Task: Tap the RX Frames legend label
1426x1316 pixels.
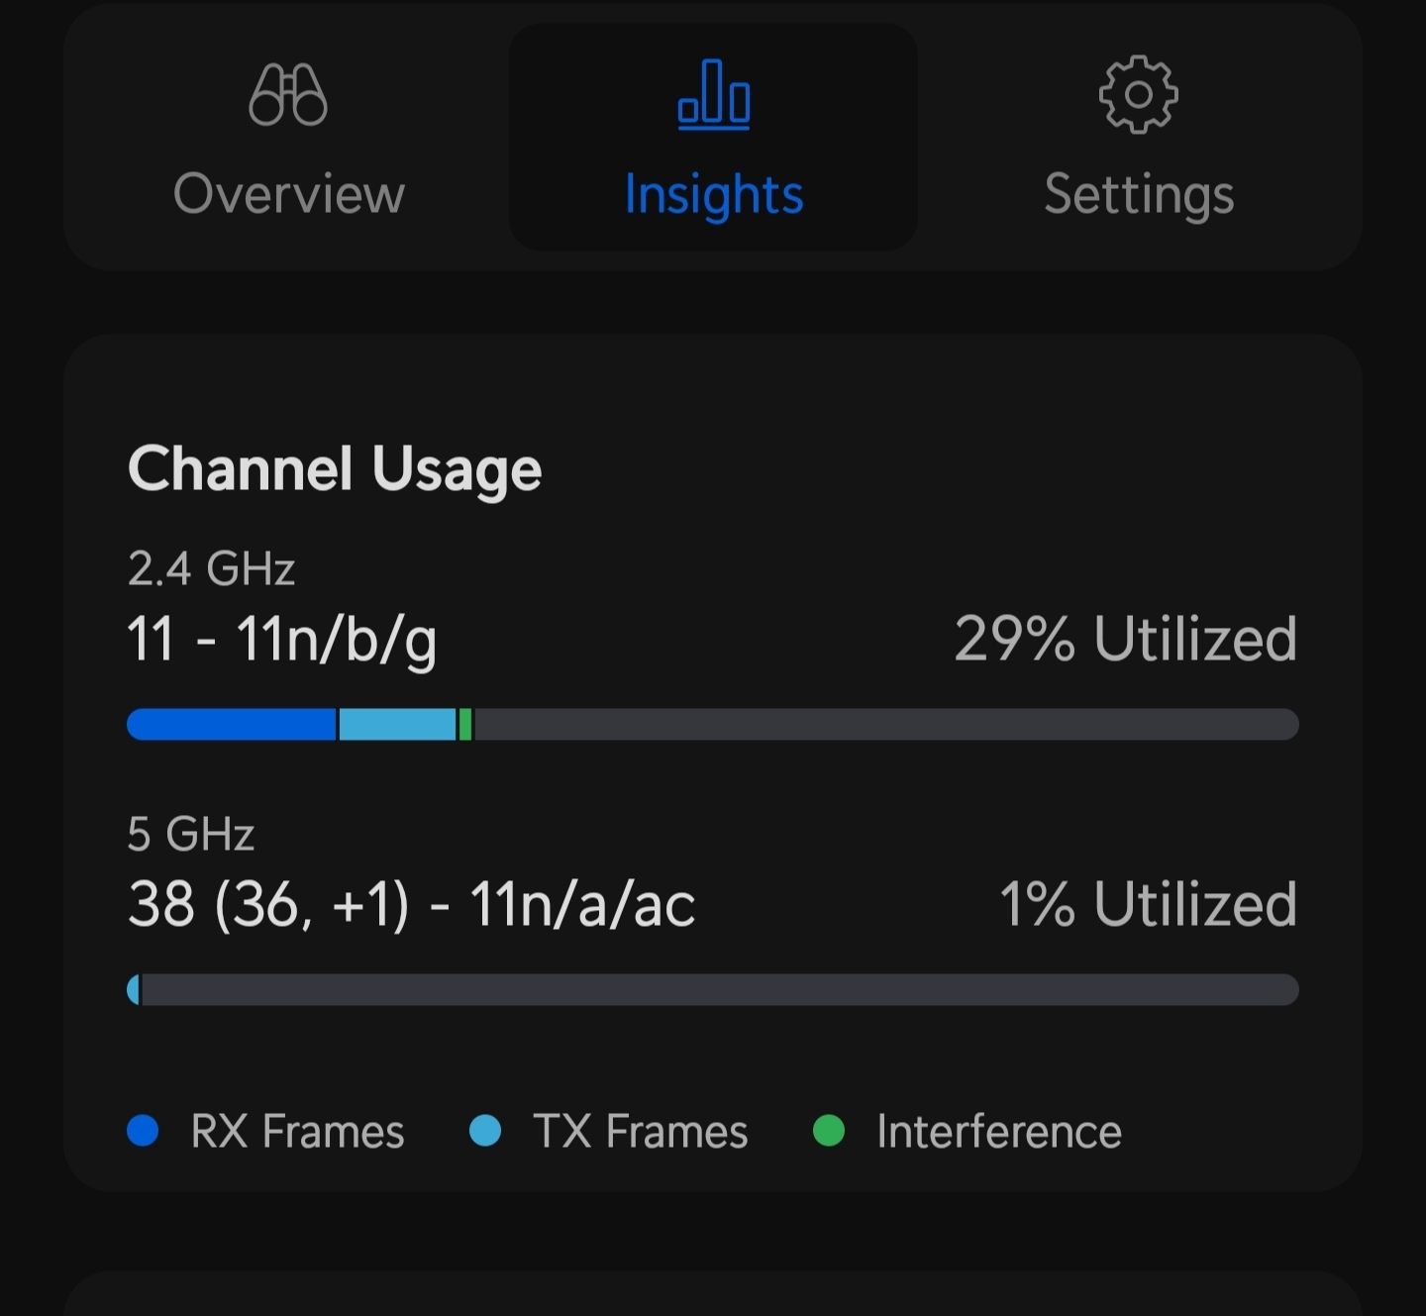Action: pos(297,1131)
